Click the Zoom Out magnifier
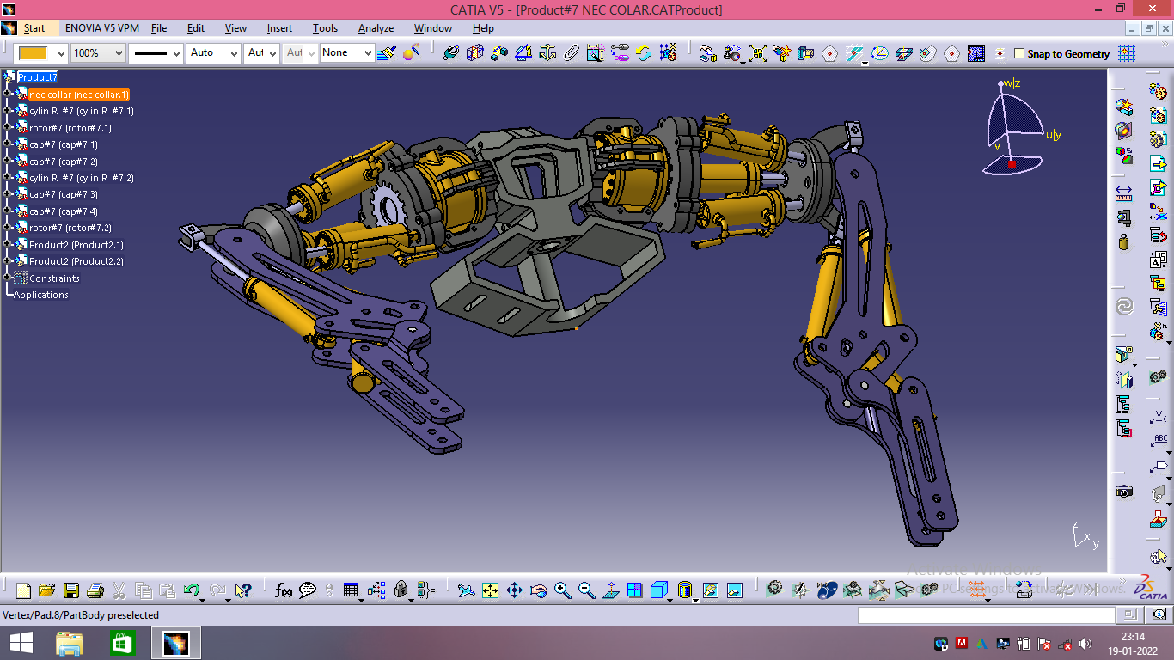1174x660 pixels. pos(586,590)
